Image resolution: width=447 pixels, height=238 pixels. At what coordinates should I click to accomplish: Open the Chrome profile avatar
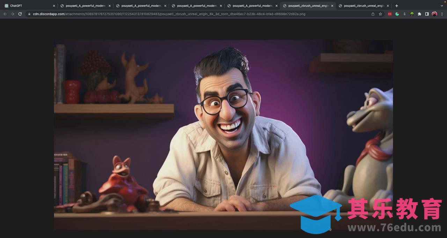pyautogui.click(x=434, y=14)
